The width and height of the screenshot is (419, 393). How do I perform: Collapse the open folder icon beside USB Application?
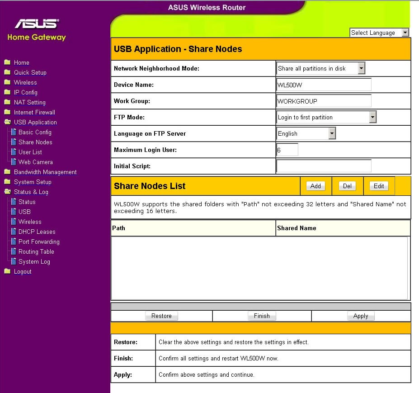(x=8, y=122)
